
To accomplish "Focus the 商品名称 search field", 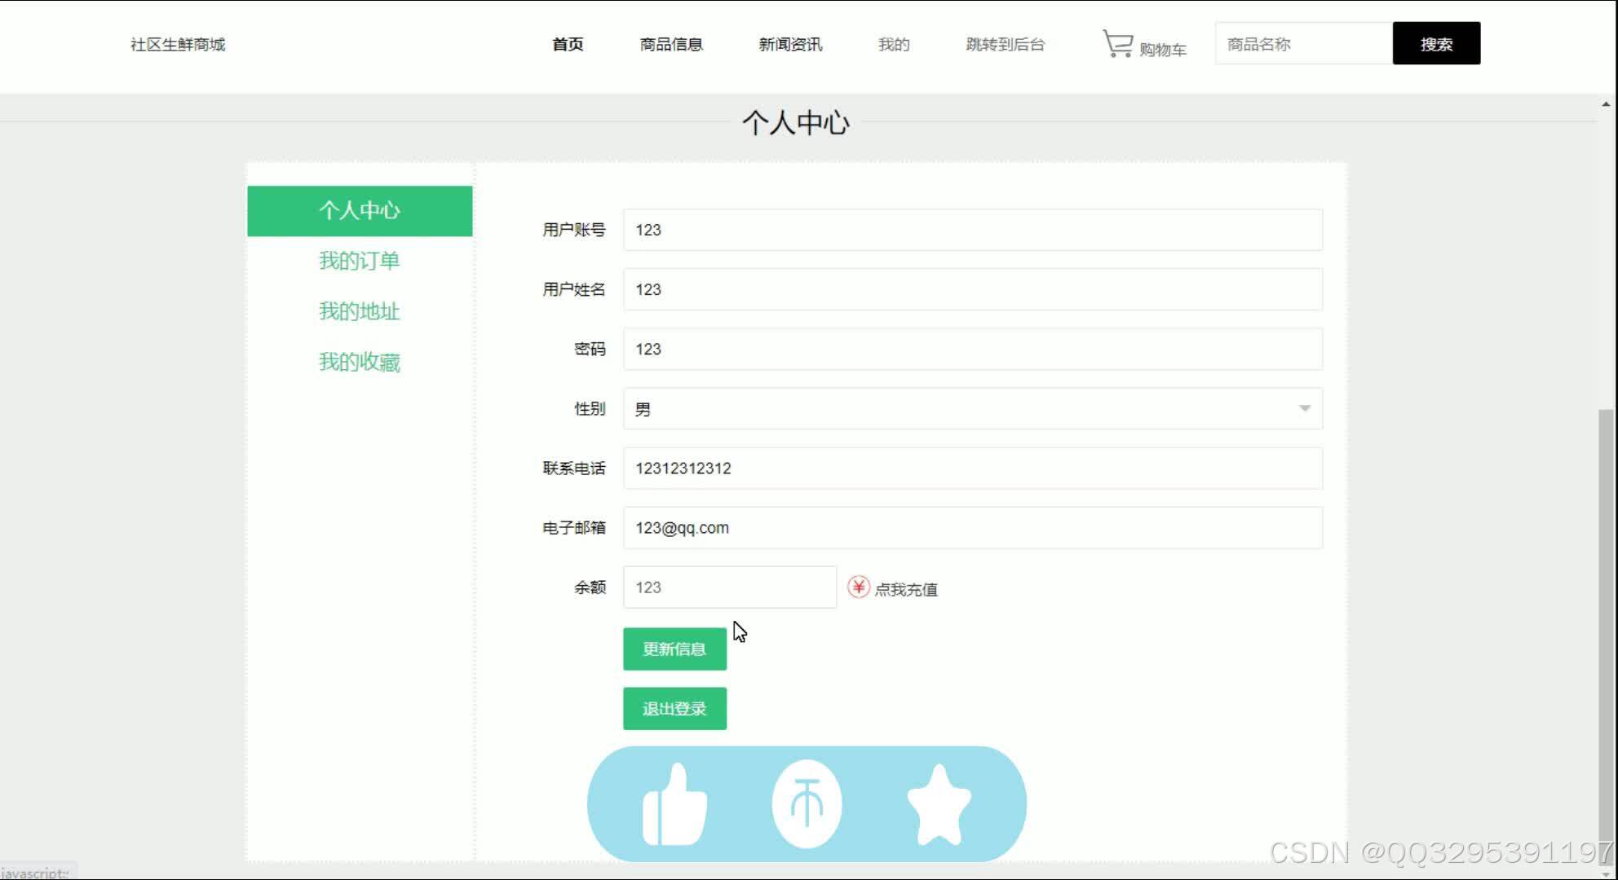I will [x=1303, y=44].
